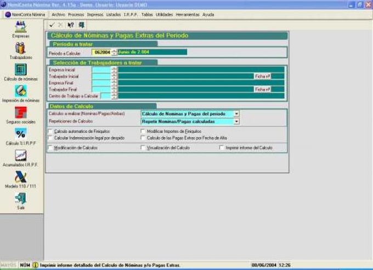This screenshot has width=373, height=270.
Task: Click the exit door toolbar icon
Action: click(x=82, y=25)
